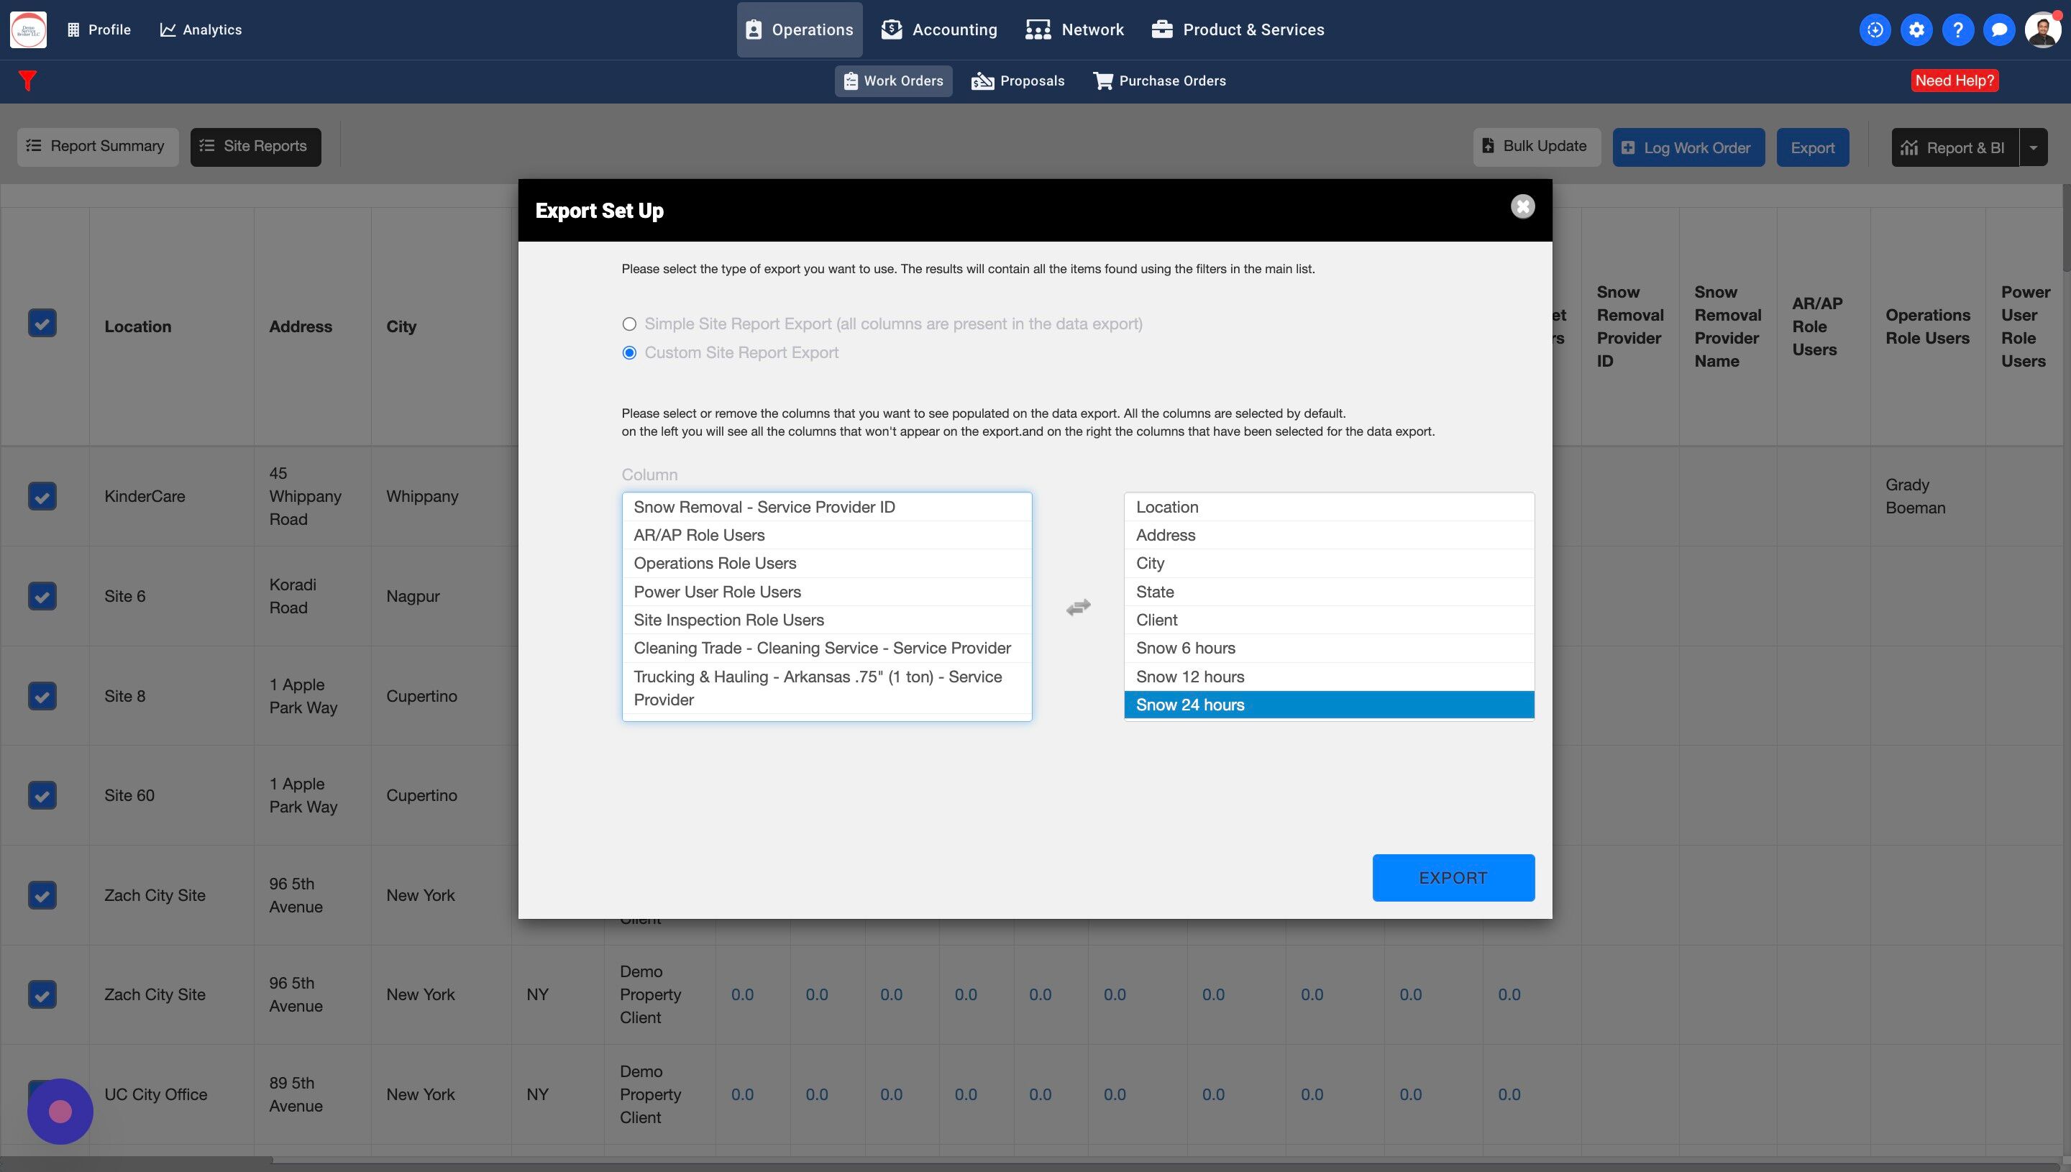Switch to Purchase Orders tab
The width and height of the screenshot is (2071, 1172).
(1159, 81)
